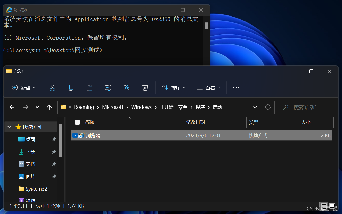Click the navigation pane scrollbar thumb
This screenshot has height=214, width=342.
pyautogui.click(x=61, y=140)
